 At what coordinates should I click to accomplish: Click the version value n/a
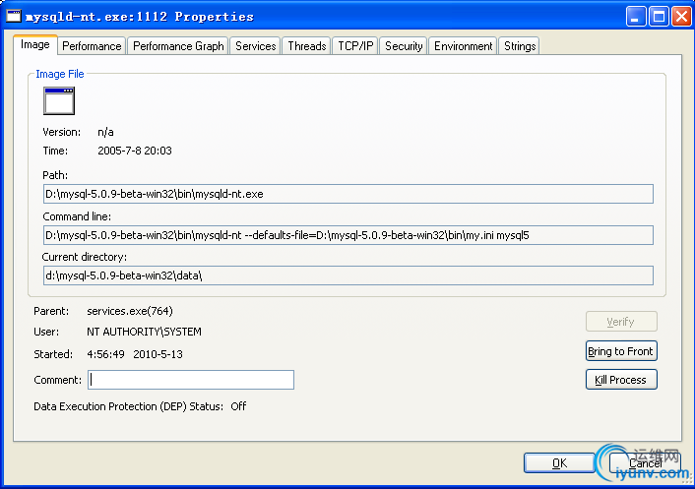[x=105, y=132]
